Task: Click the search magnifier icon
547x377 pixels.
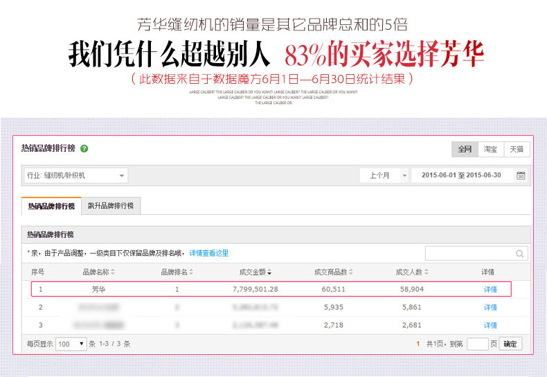Action: [x=519, y=254]
